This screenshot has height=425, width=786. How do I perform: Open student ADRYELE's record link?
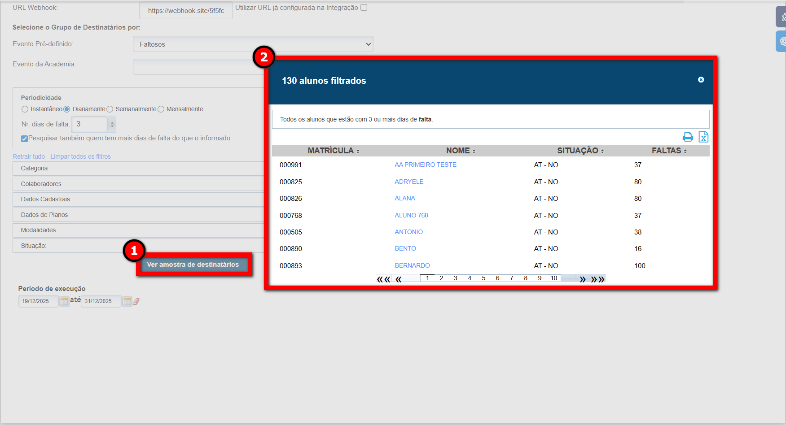[x=409, y=182]
